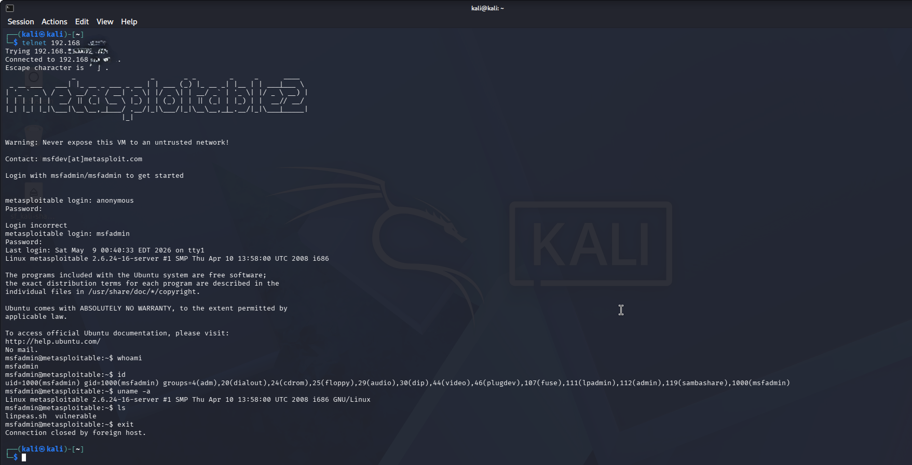
Task: Click the 'Login with msfadmin/msfadmin to get started' line
Action: [x=94, y=176]
